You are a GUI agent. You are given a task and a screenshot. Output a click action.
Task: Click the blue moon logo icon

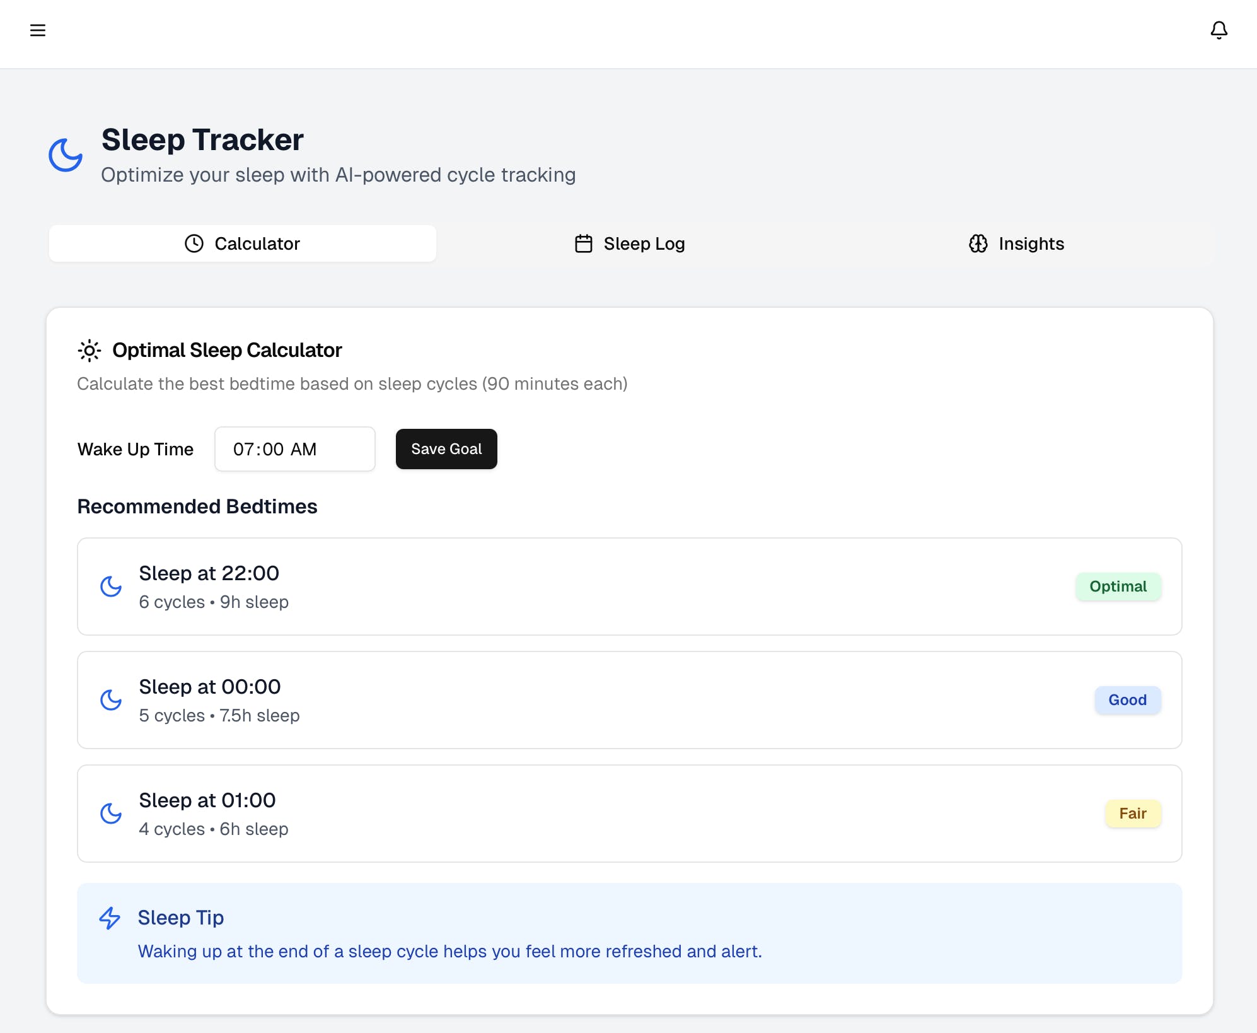tap(66, 155)
